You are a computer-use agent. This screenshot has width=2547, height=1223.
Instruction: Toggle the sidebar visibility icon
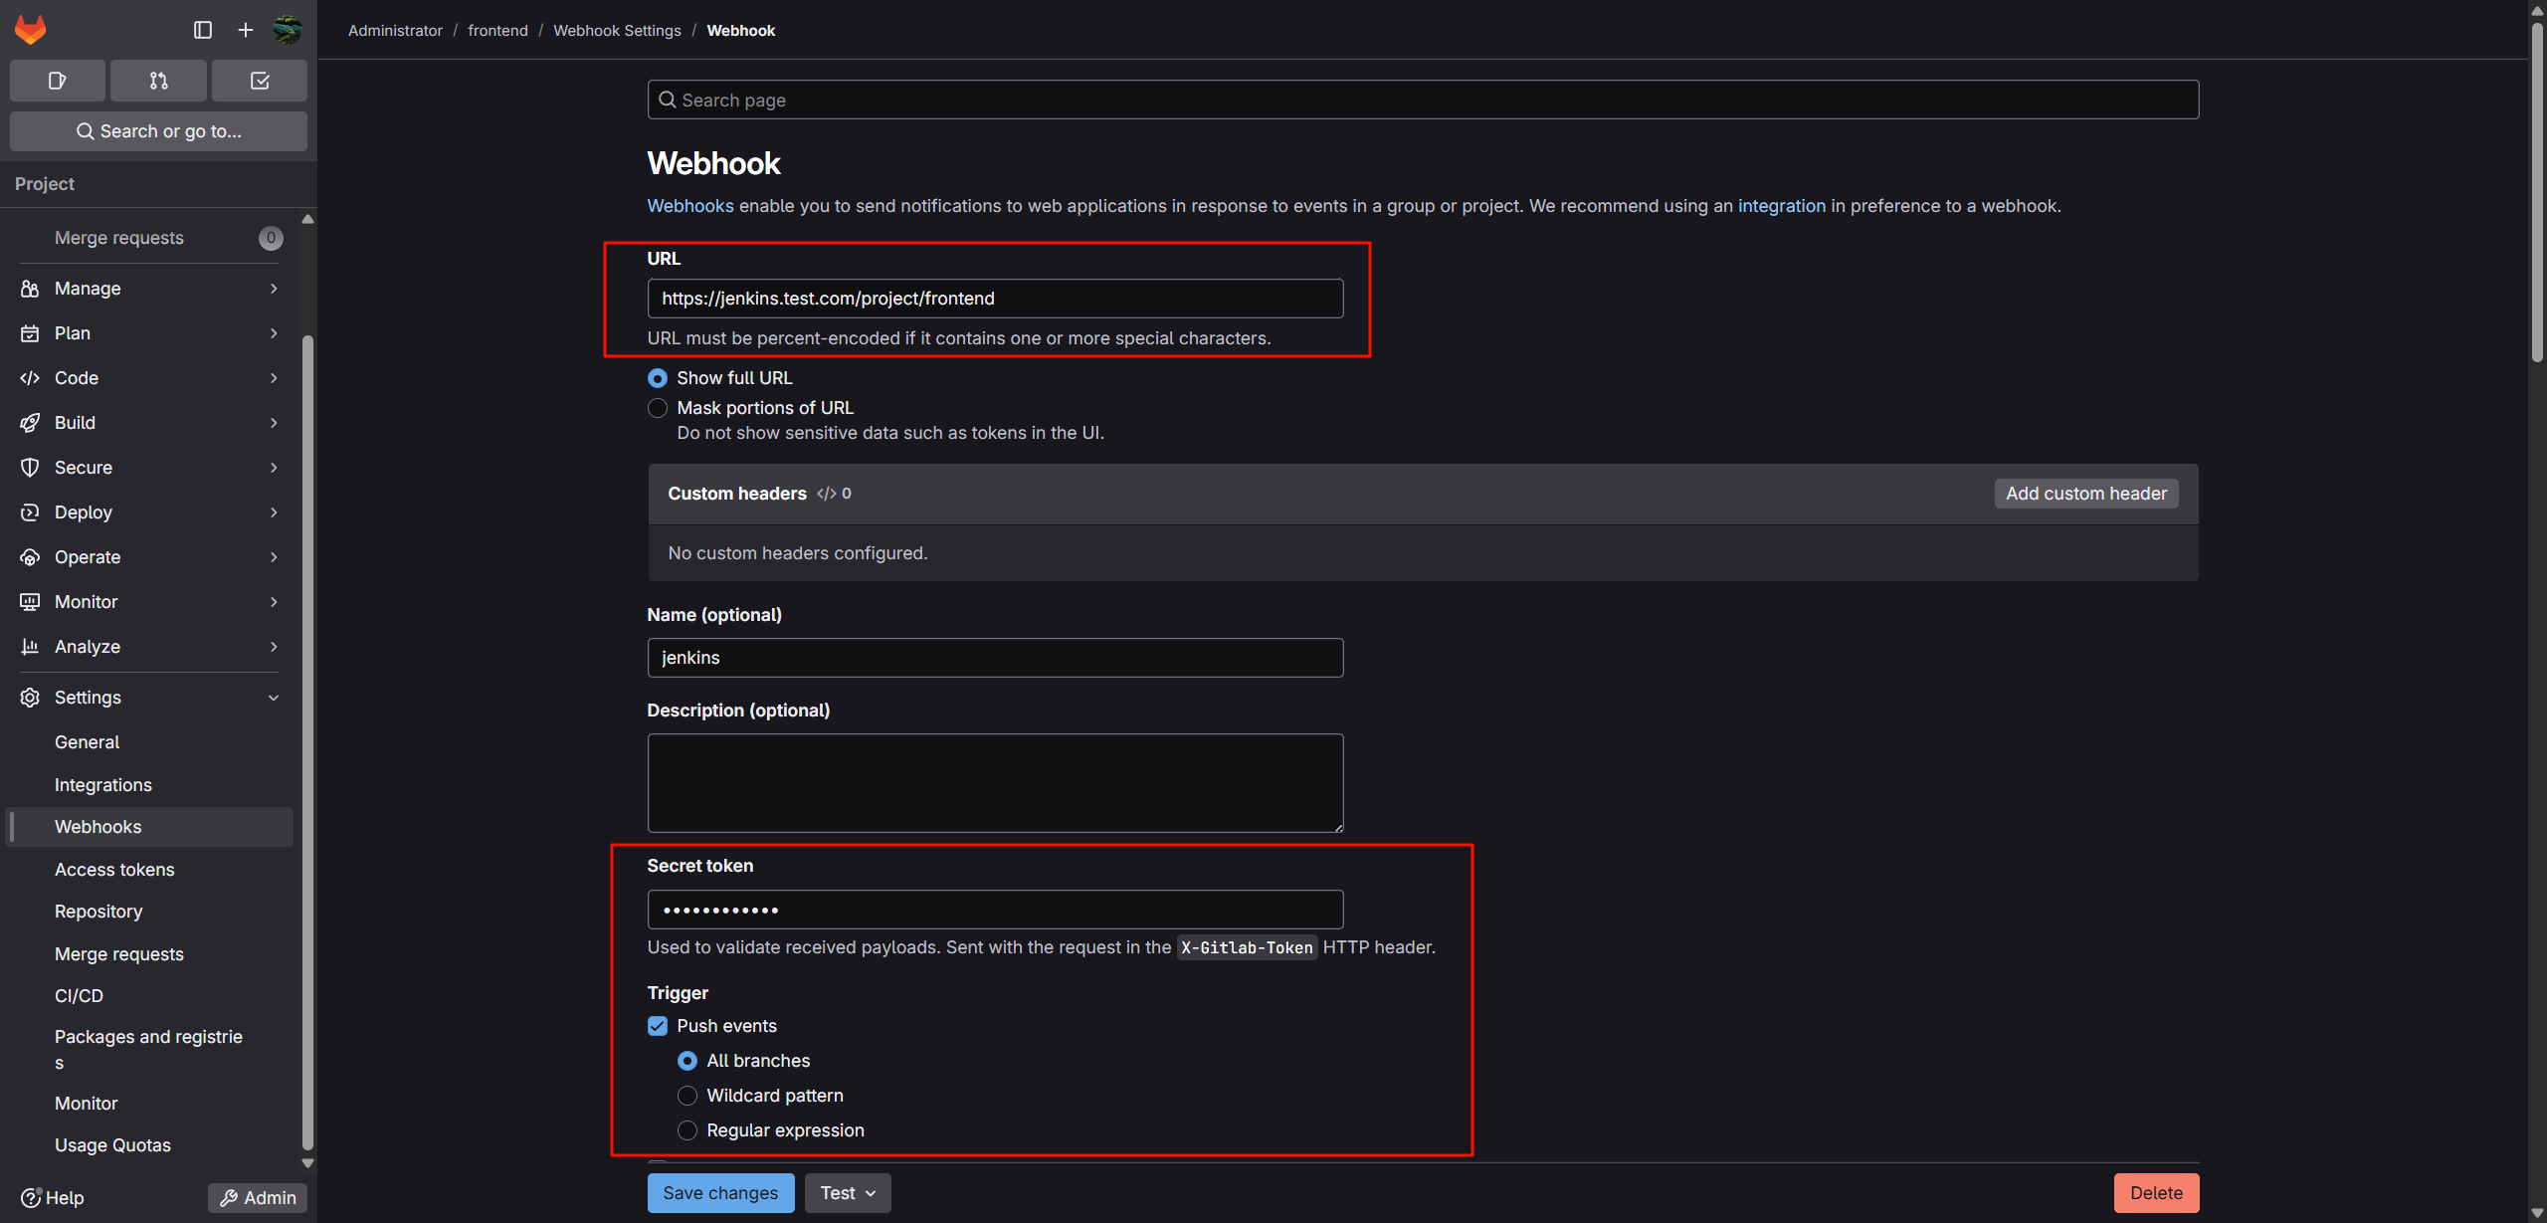[202, 29]
